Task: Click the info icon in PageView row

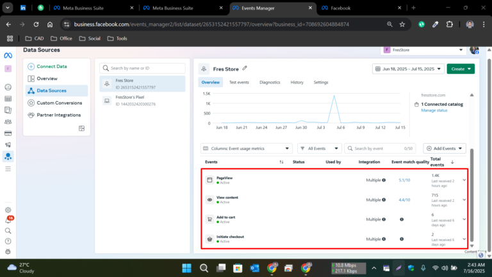Action: (384, 180)
